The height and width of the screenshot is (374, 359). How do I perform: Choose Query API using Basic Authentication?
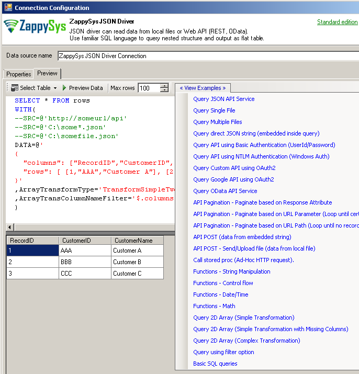point(264,145)
